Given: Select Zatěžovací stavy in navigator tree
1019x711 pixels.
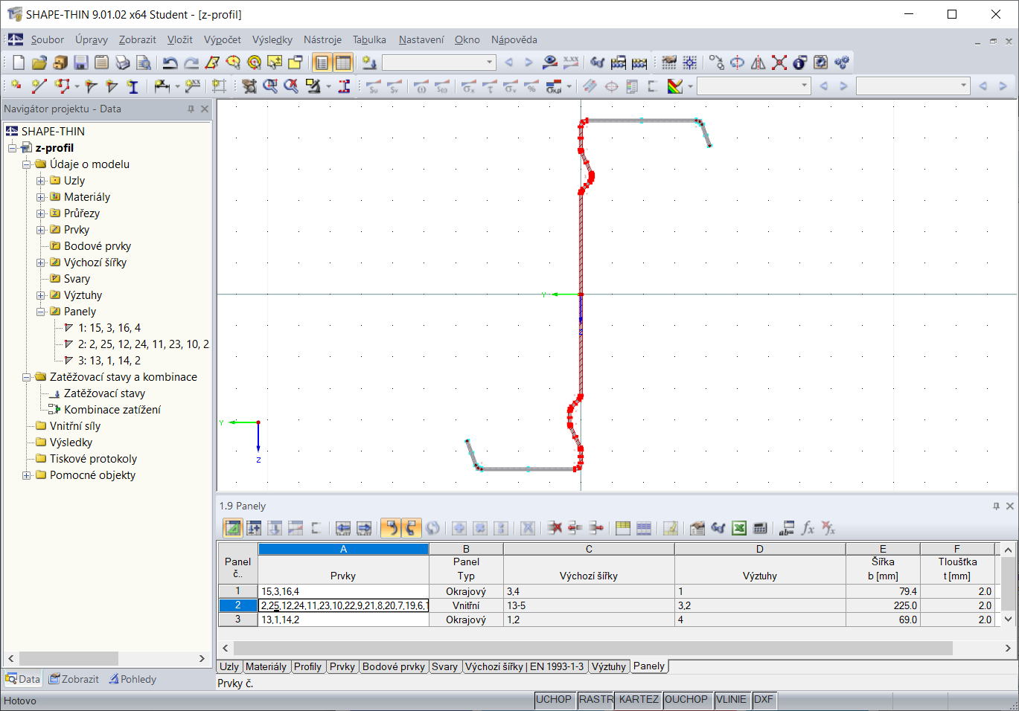Looking at the screenshot, I should pyautogui.click(x=104, y=393).
